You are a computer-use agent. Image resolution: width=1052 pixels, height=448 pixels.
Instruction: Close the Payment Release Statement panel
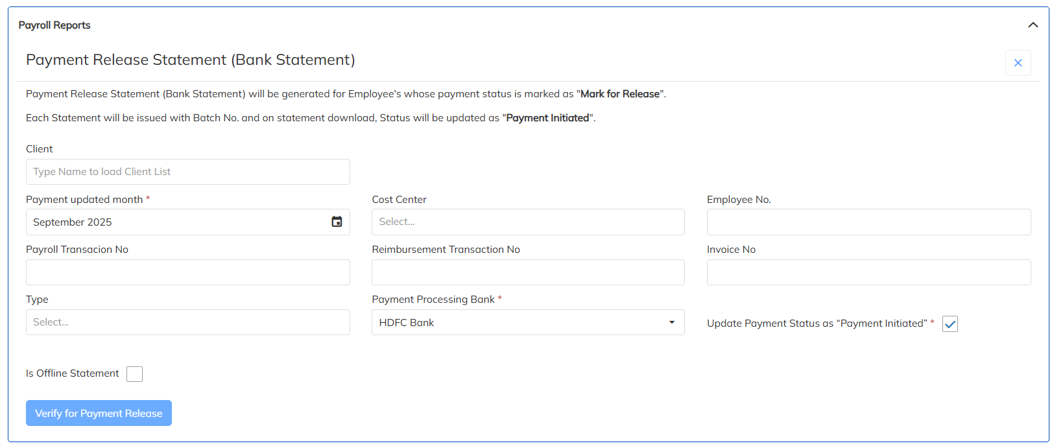1018,63
